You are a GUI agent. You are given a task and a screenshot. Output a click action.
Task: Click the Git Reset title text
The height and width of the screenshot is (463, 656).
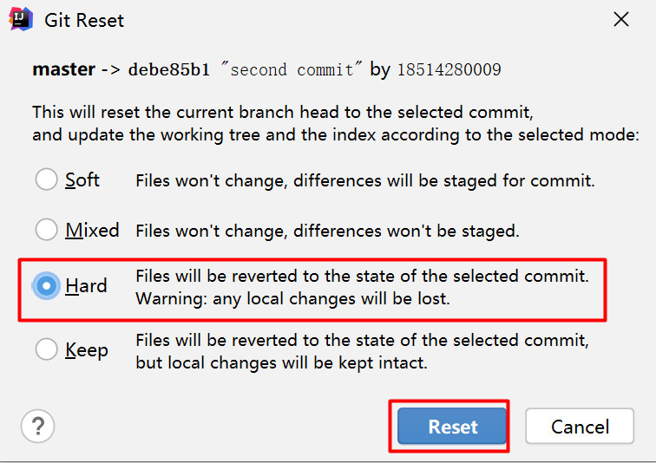pos(84,21)
